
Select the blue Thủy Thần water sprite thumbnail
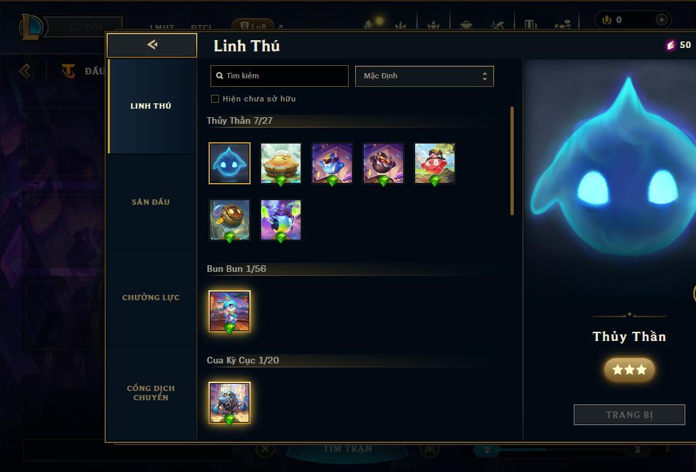230,163
